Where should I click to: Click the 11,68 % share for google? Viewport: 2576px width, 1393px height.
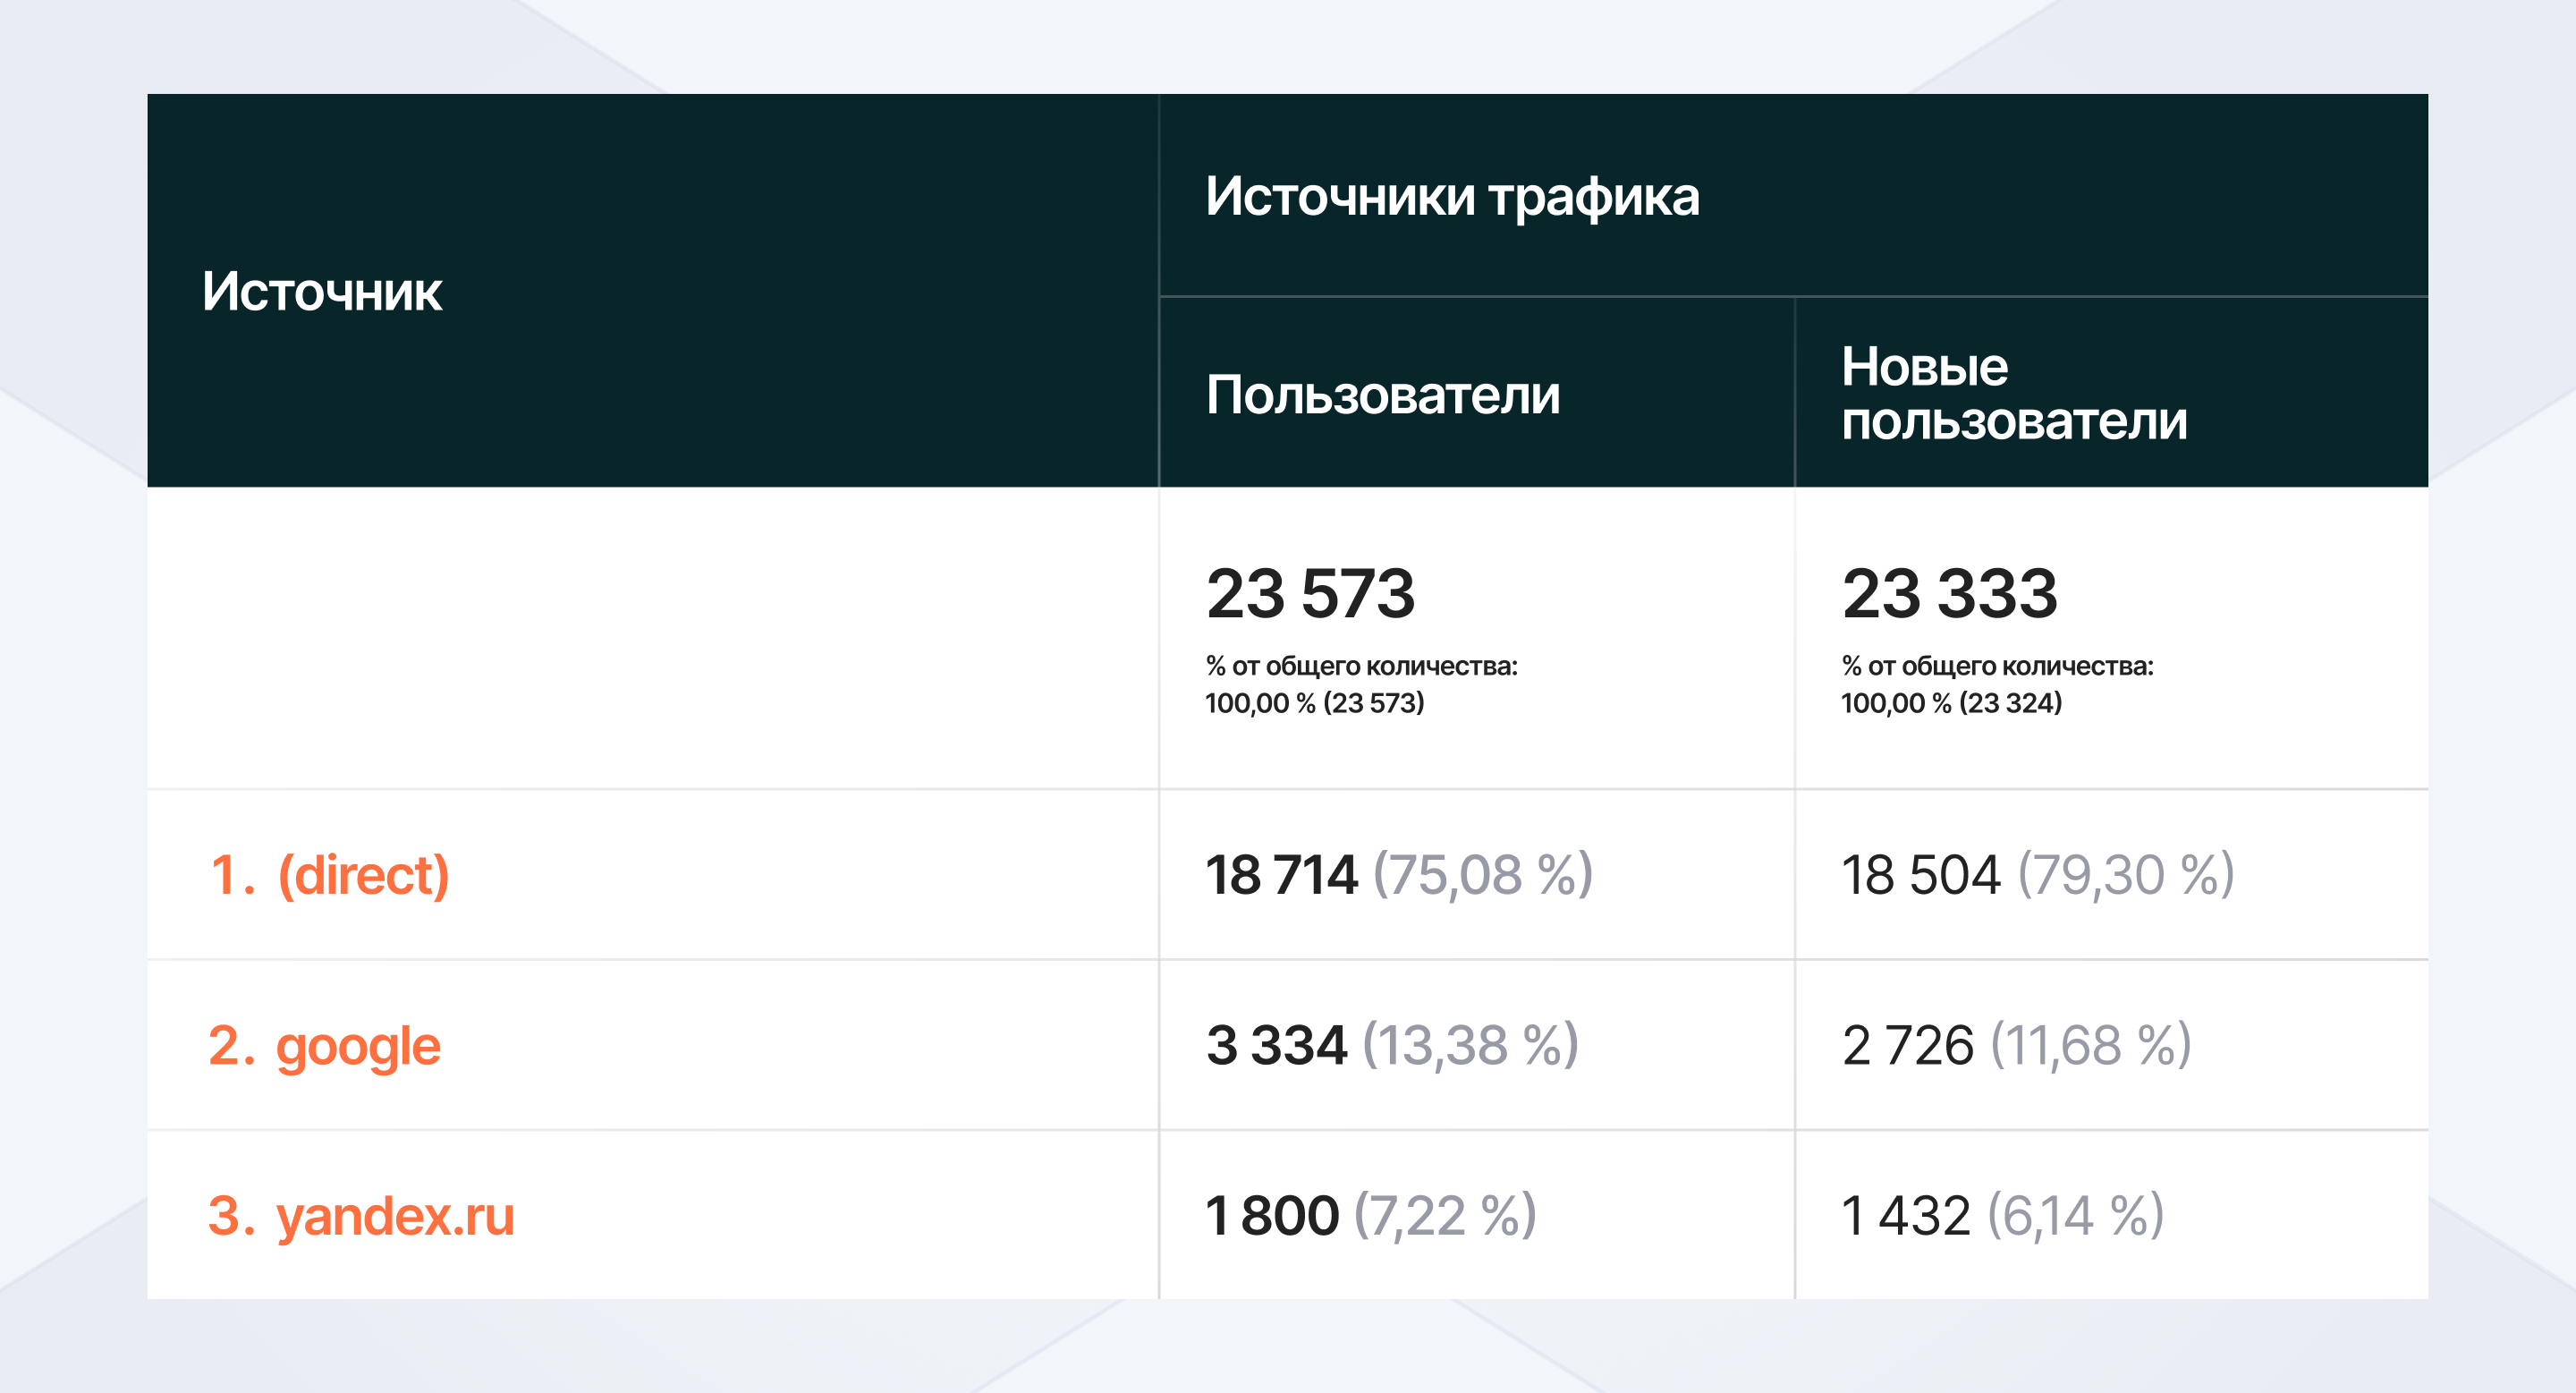click(2090, 1046)
